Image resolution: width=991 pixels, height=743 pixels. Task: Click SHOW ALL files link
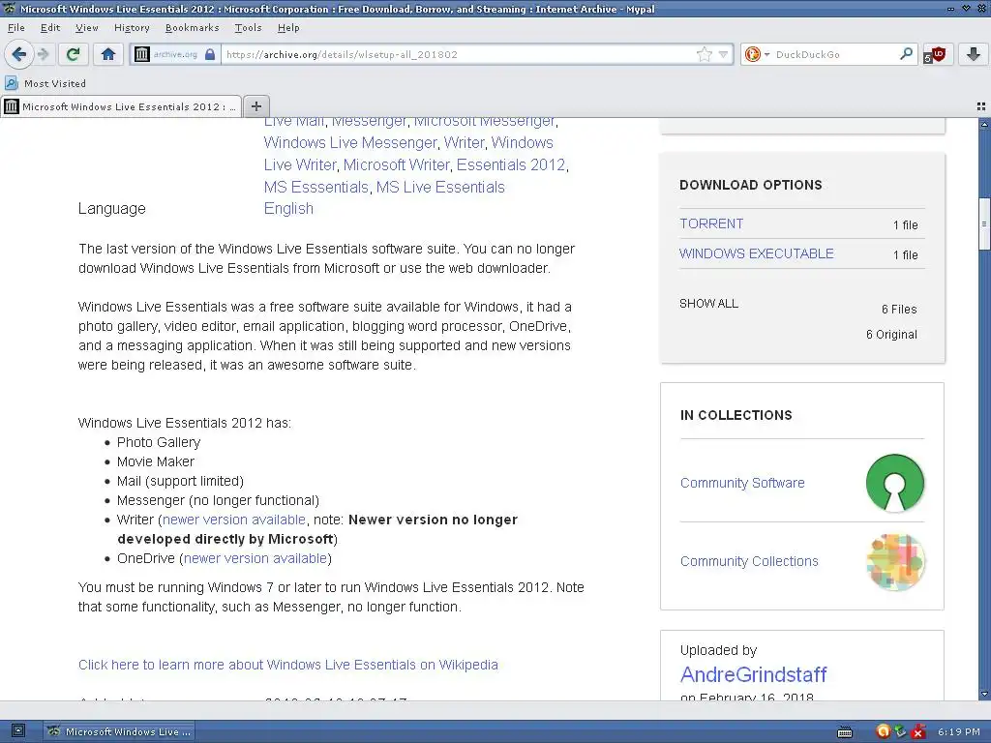(x=708, y=303)
